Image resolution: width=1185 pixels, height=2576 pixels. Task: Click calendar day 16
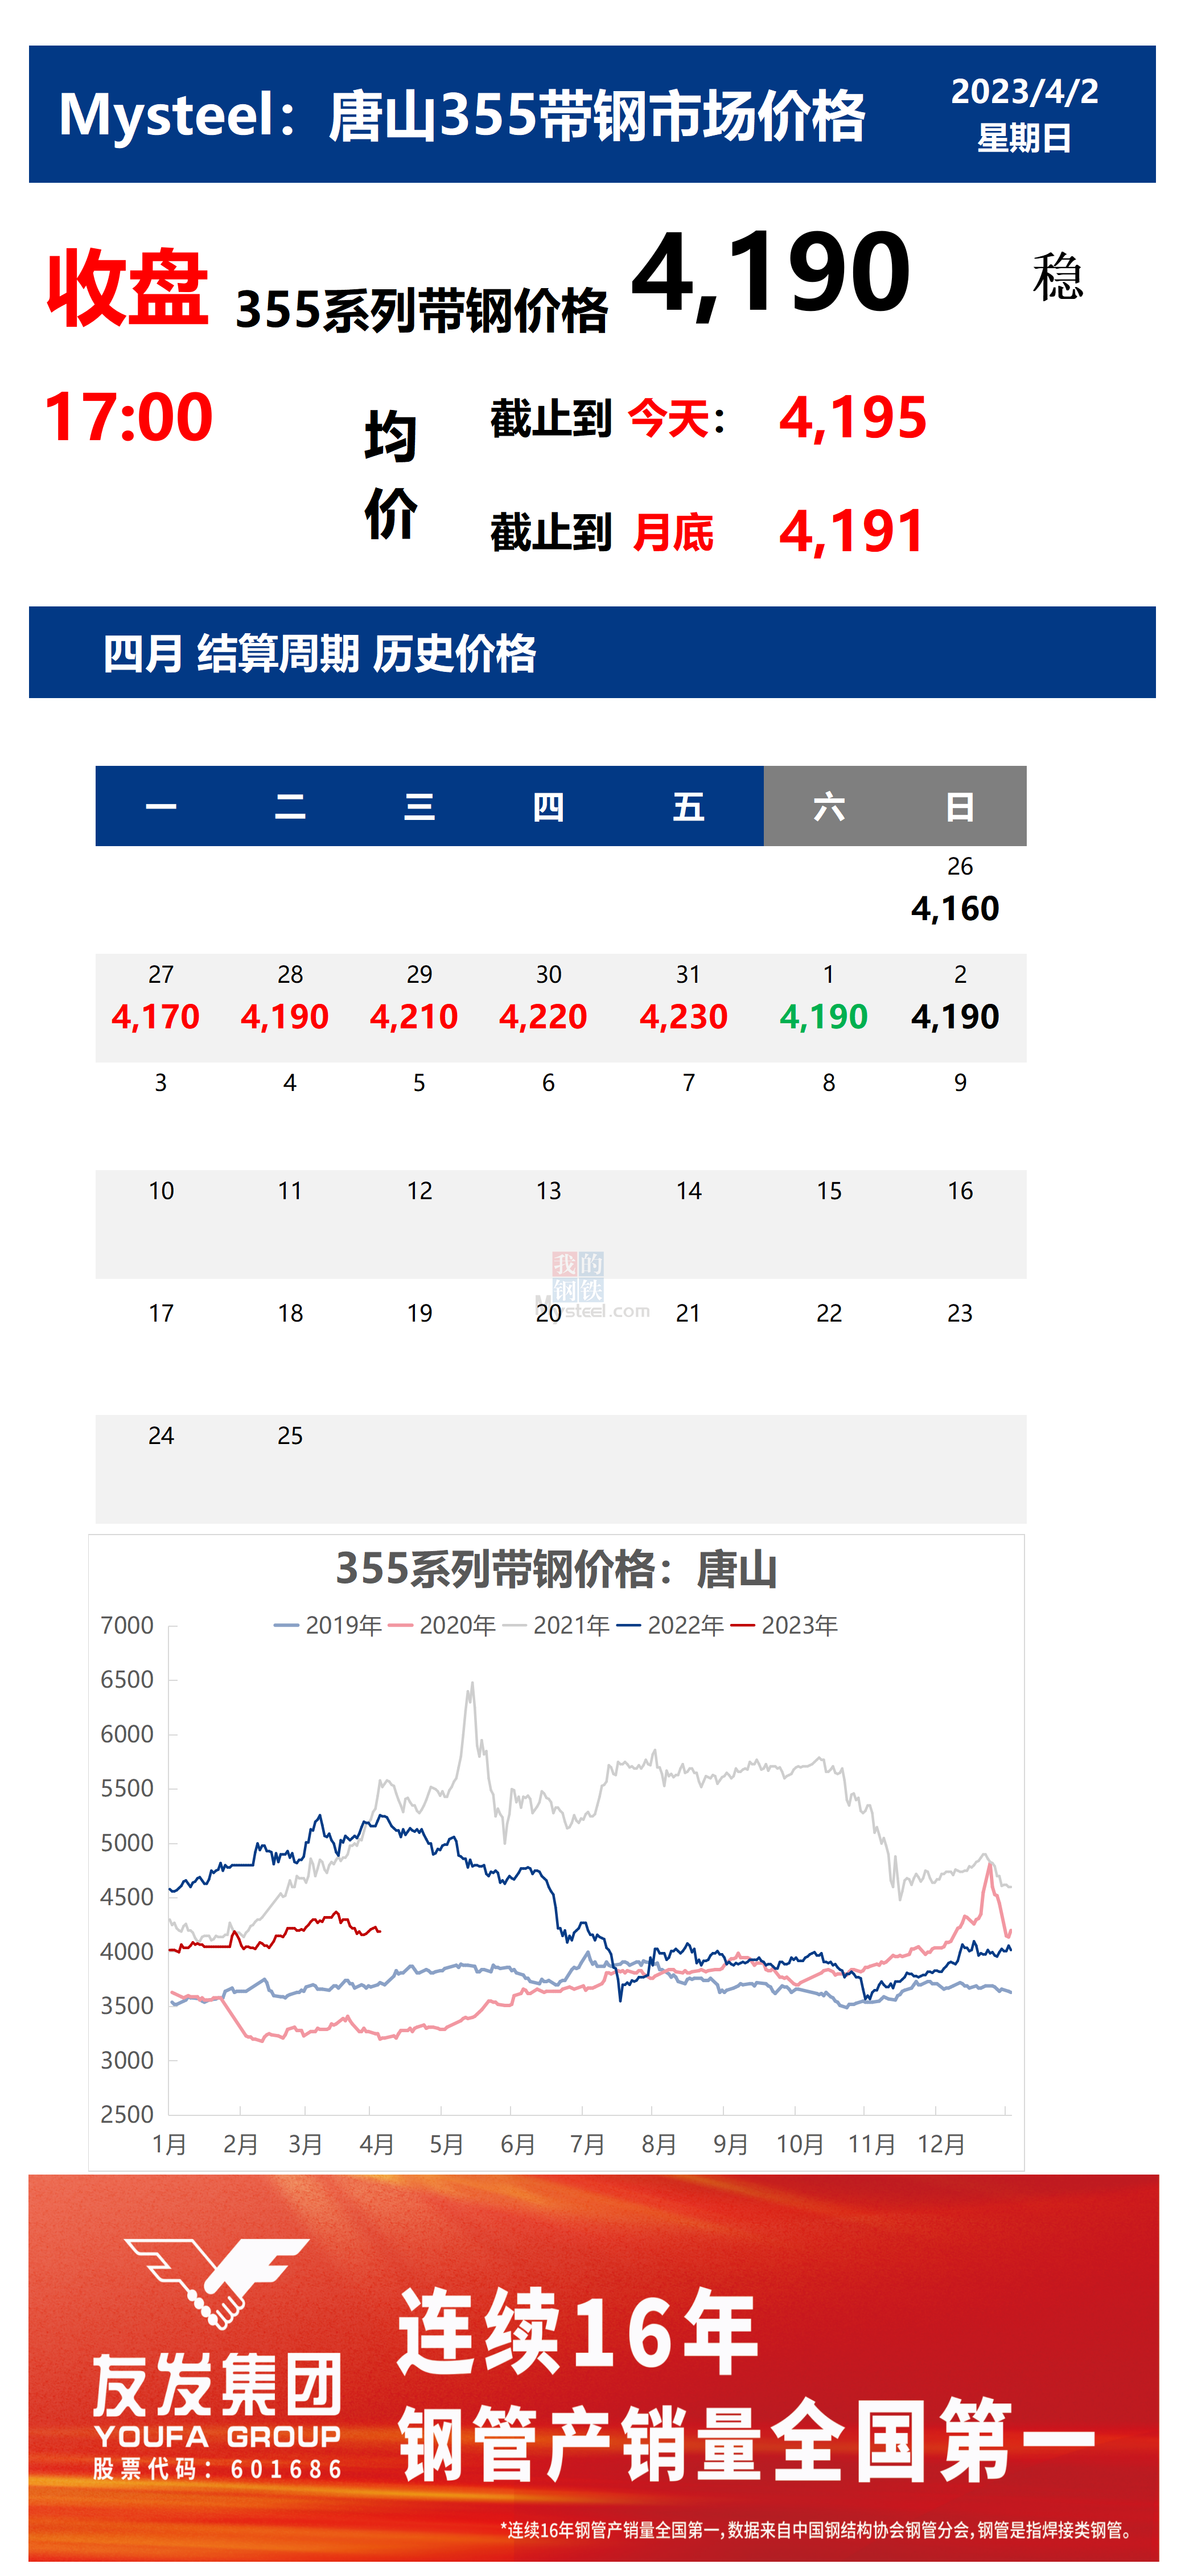click(960, 1191)
